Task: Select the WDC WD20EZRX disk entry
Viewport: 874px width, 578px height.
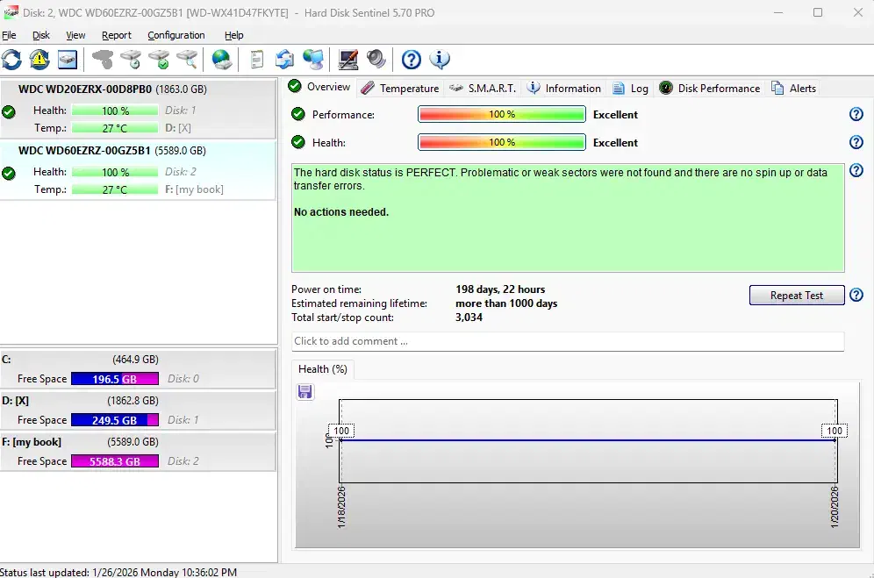Action: pyautogui.click(x=85, y=89)
